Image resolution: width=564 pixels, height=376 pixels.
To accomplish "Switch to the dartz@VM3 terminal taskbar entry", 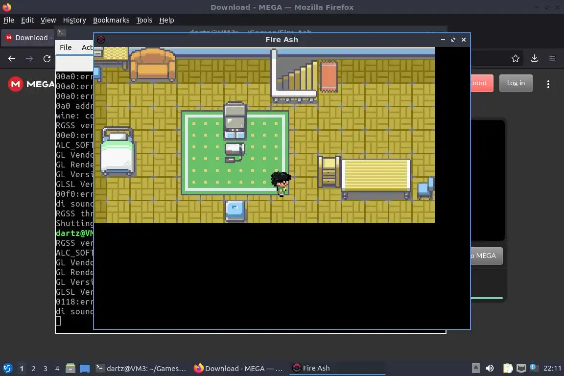I will tap(141, 368).
